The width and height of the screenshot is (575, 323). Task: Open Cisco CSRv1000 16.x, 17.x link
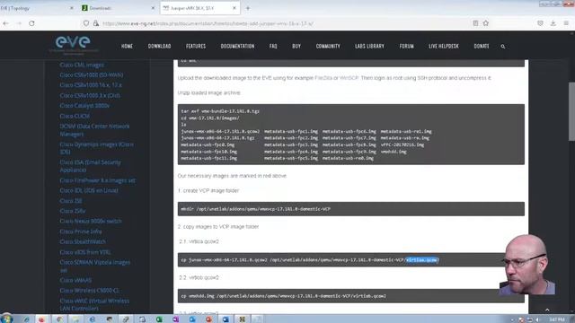coord(91,85)
